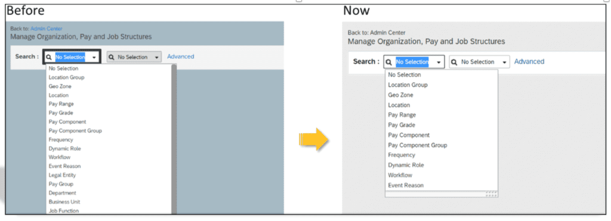Viewport: 611px width, 221px height.
Task: Click search magnifier icon in Before first dropdown
Action: point(49,57)
